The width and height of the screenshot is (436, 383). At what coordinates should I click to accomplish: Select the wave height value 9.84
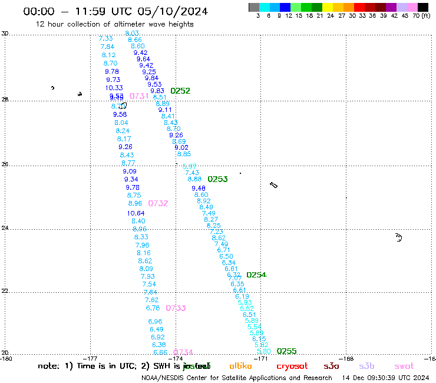[x=151, y=78]
